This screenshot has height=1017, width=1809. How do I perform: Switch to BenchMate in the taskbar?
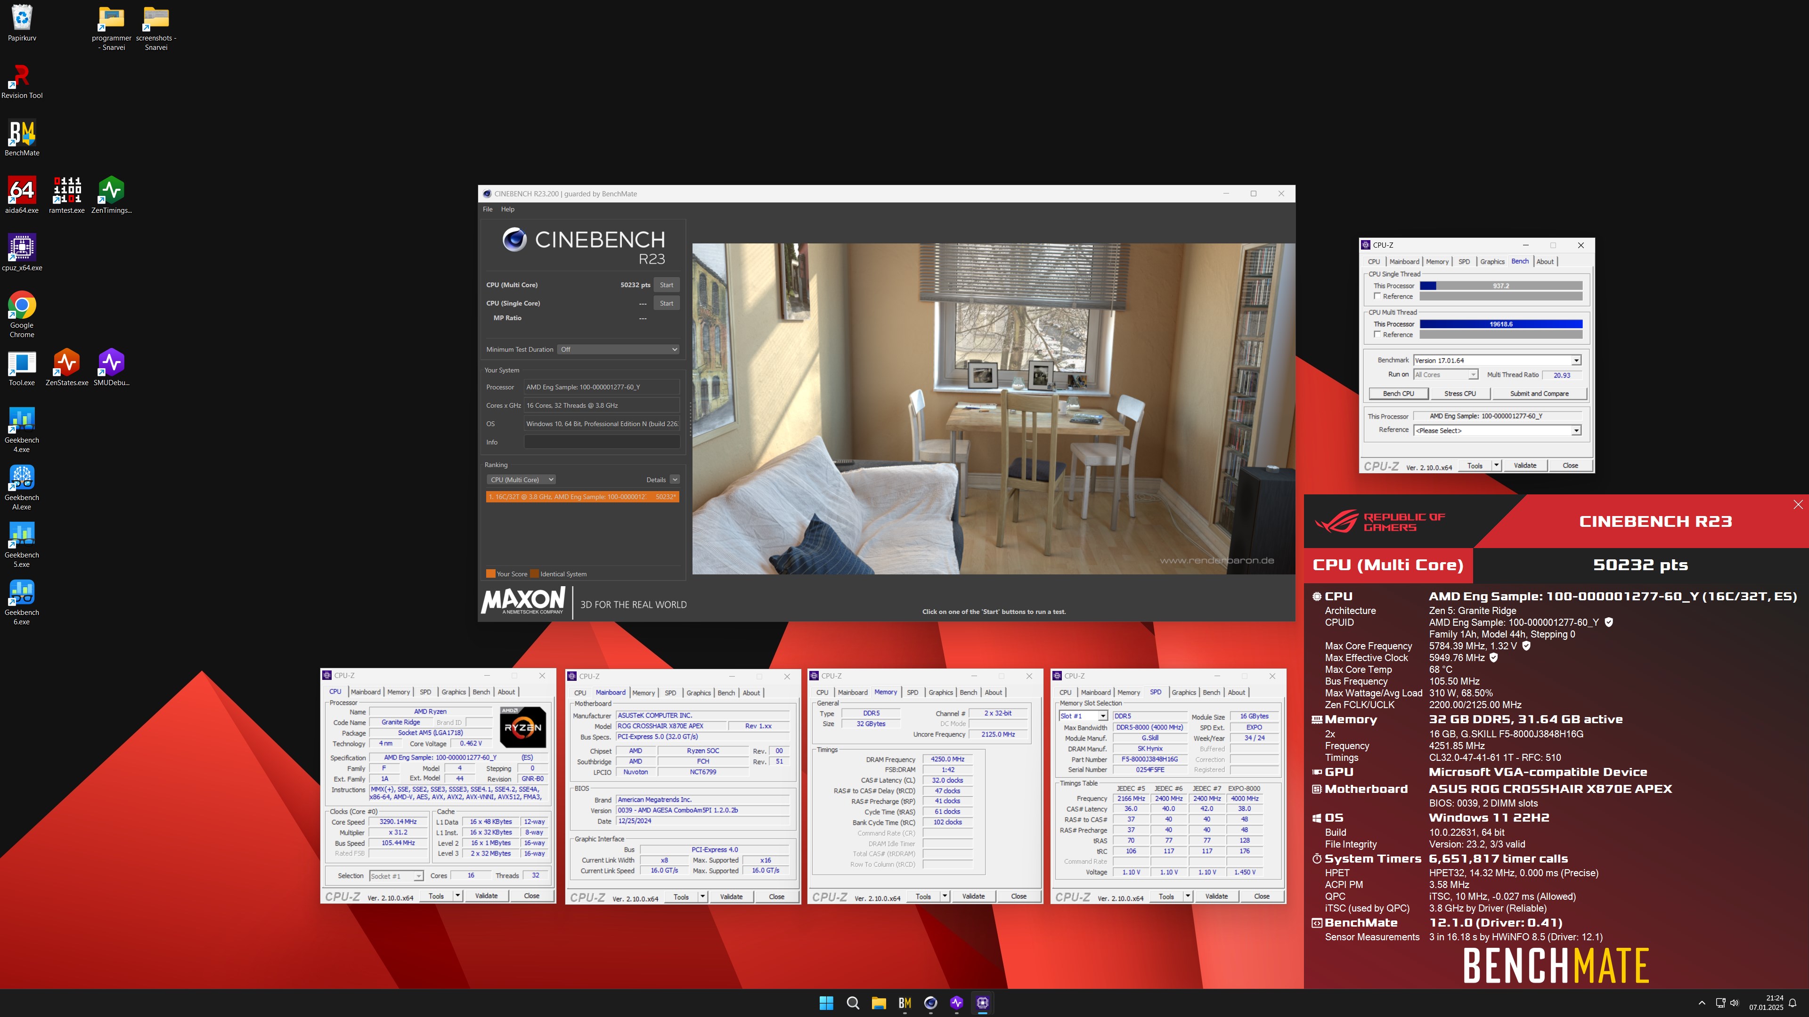pyautogui.click(x=904, y=1003)
